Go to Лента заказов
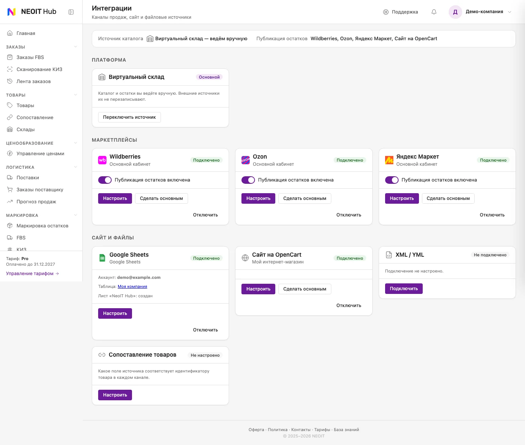The image size is (525, 445). click(x=41, y=81)
